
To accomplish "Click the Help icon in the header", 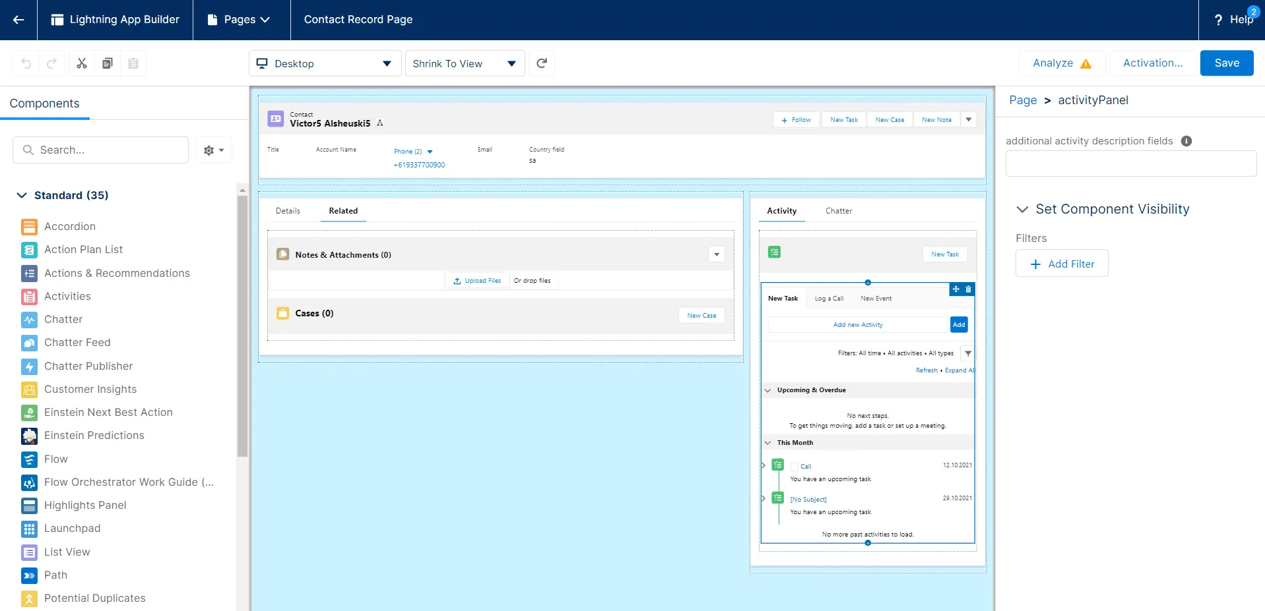I will [1218, 20].
